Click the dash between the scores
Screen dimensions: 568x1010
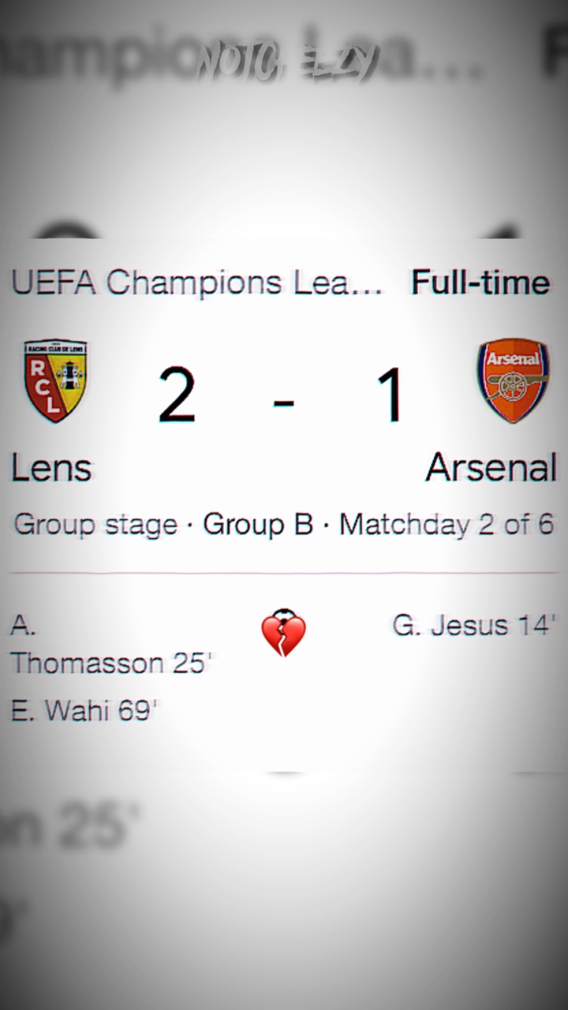coord(283,402)
